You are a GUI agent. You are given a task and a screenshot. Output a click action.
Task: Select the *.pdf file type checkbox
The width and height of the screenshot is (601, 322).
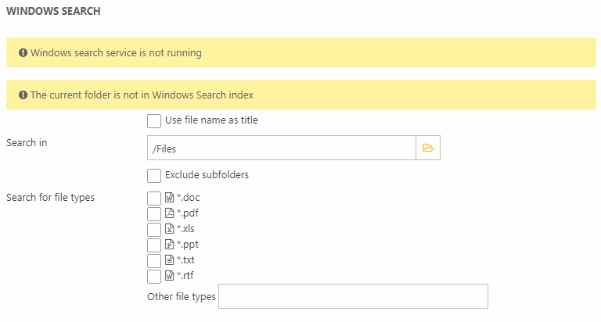click(x=154, y=213)
